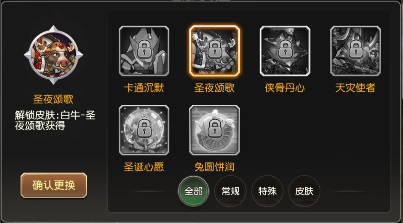Switch to the 全部 filter tab
This screenshot has width=403, height=223.
click(x=194, y=191)
